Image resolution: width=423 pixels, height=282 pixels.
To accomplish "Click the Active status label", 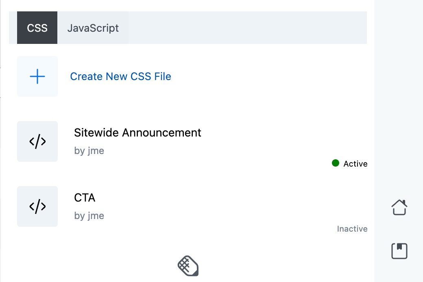I will (x=355, y=164).
